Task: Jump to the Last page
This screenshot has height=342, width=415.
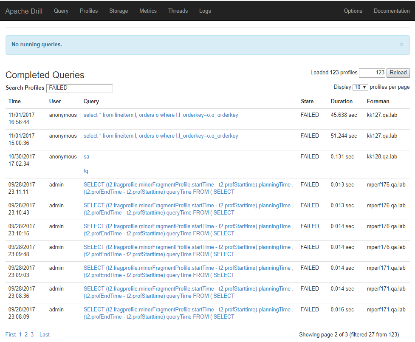Action: (x=45, y=335)
